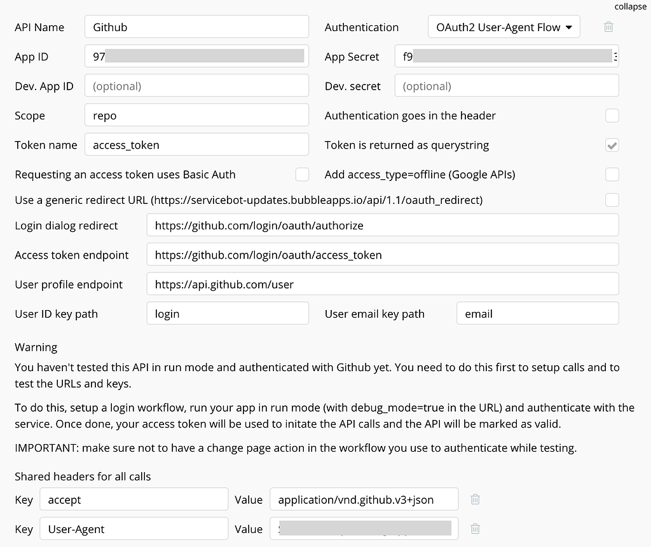Delete the Github API configuration
The height and width of the screenshot is (547, 651).
point(608,27)
